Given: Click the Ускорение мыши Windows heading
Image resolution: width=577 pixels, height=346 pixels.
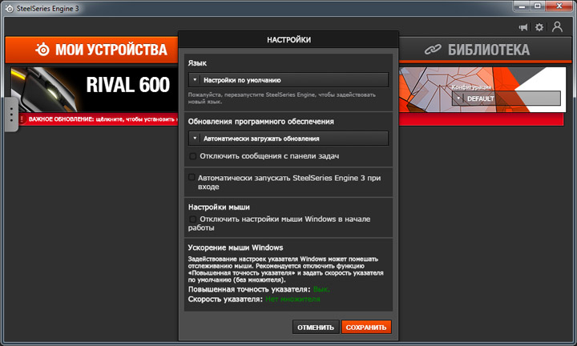Looking at the screenshot, I should pos(236,247).
